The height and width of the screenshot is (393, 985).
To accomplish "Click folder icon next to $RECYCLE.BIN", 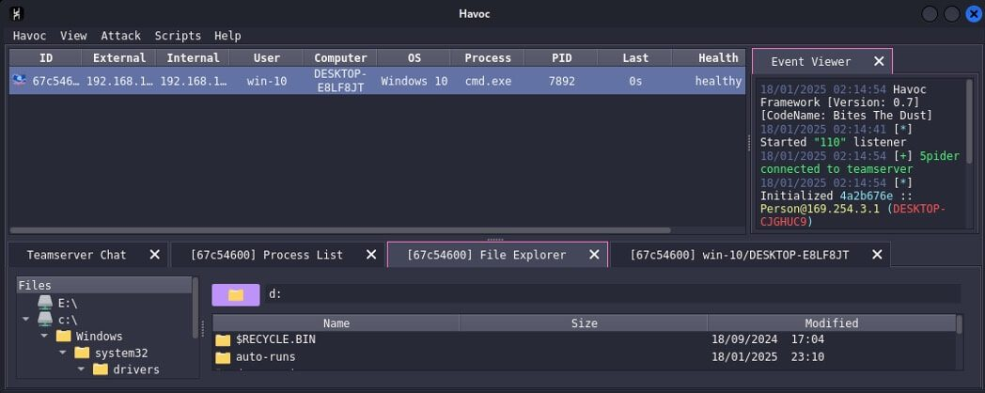I will point(223,340).
